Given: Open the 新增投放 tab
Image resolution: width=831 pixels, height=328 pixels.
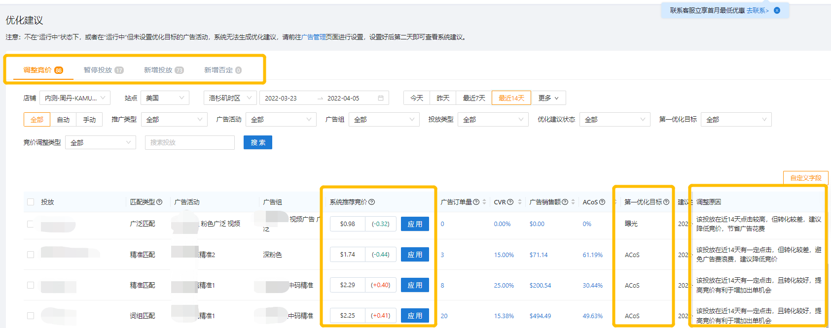Looking at the screenshot, I should coord(163,70).
